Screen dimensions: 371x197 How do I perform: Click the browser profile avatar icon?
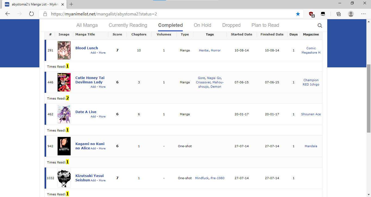pyautogui.click(x=351, y=14)
